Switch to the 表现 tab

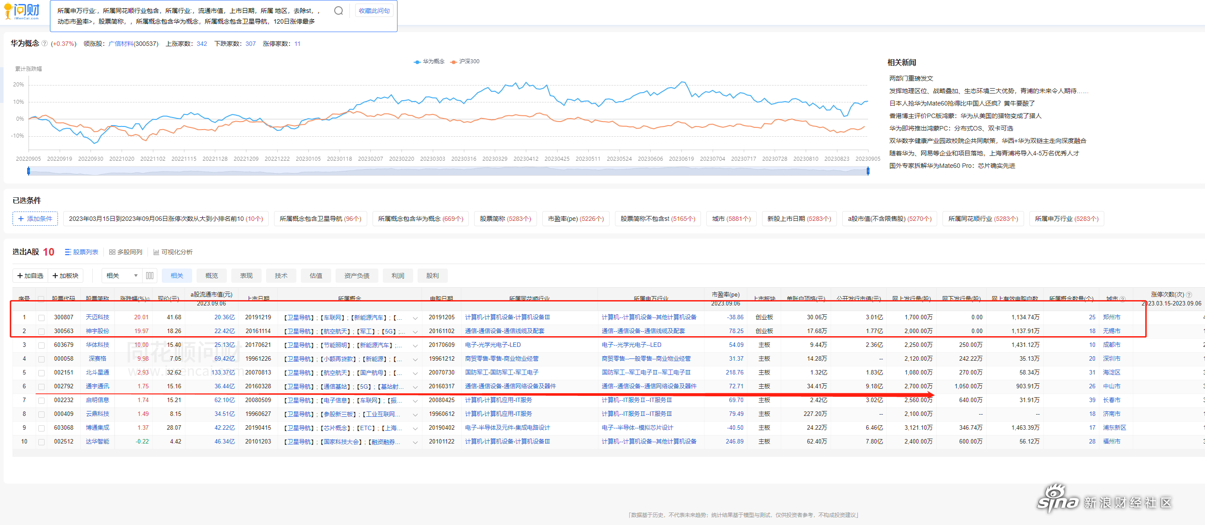click(246, 276)
